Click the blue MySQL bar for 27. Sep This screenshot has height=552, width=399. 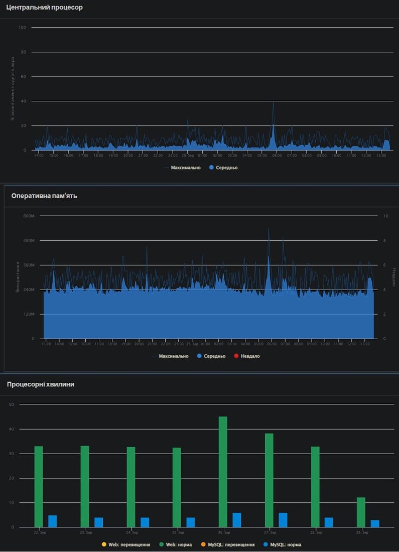point(283,520)
